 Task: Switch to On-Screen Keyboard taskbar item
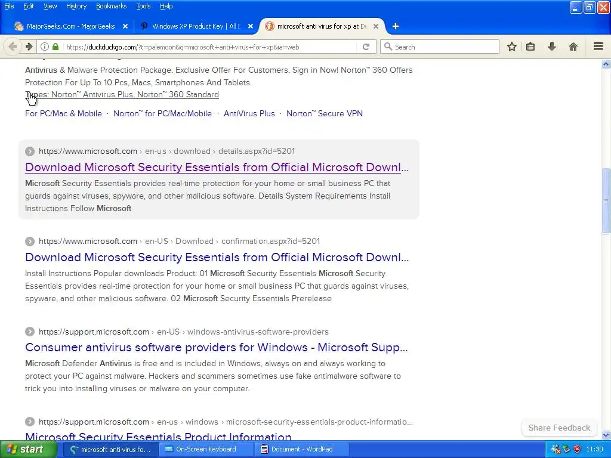pos(206,450)
